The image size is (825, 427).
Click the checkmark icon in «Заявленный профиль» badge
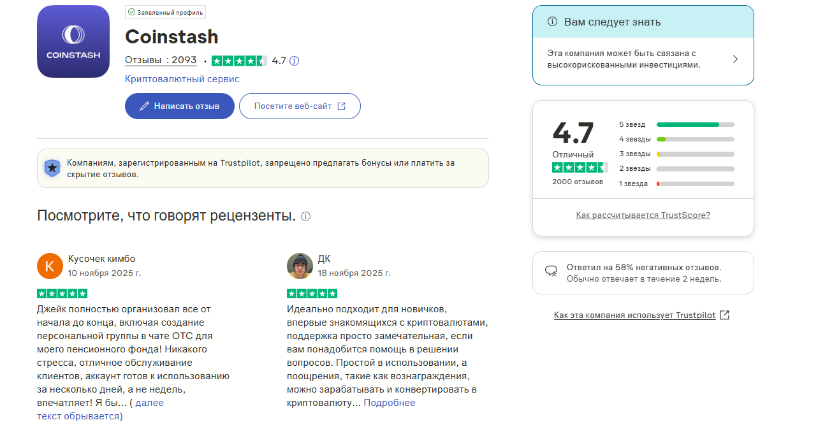(x=131, y=11)
